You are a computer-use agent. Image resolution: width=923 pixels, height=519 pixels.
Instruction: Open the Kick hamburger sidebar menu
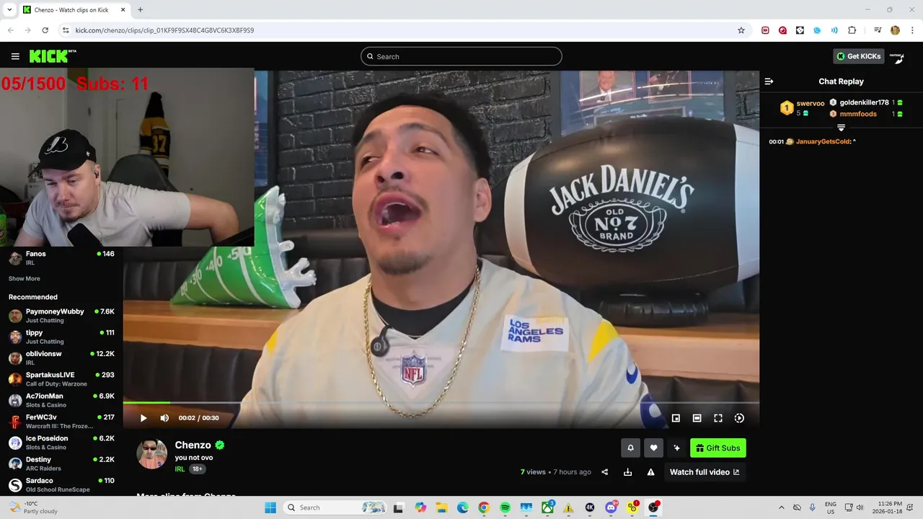pyautogui.click(x=15, y=56)
